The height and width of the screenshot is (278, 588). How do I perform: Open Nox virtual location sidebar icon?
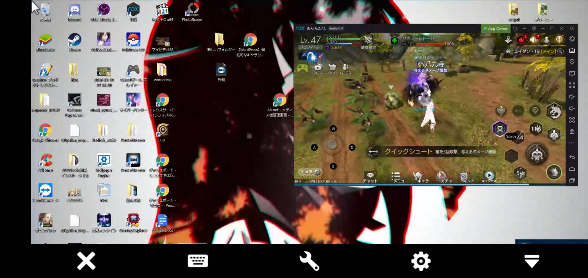(x=572, y=62)
